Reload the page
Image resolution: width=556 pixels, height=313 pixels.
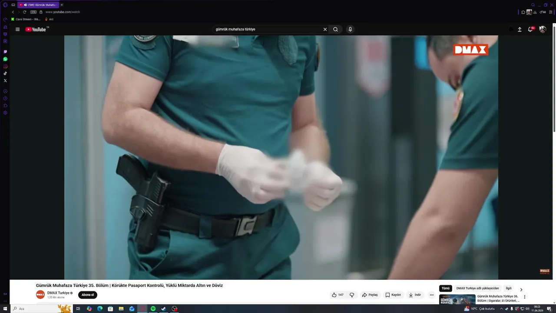click(25, 12)
